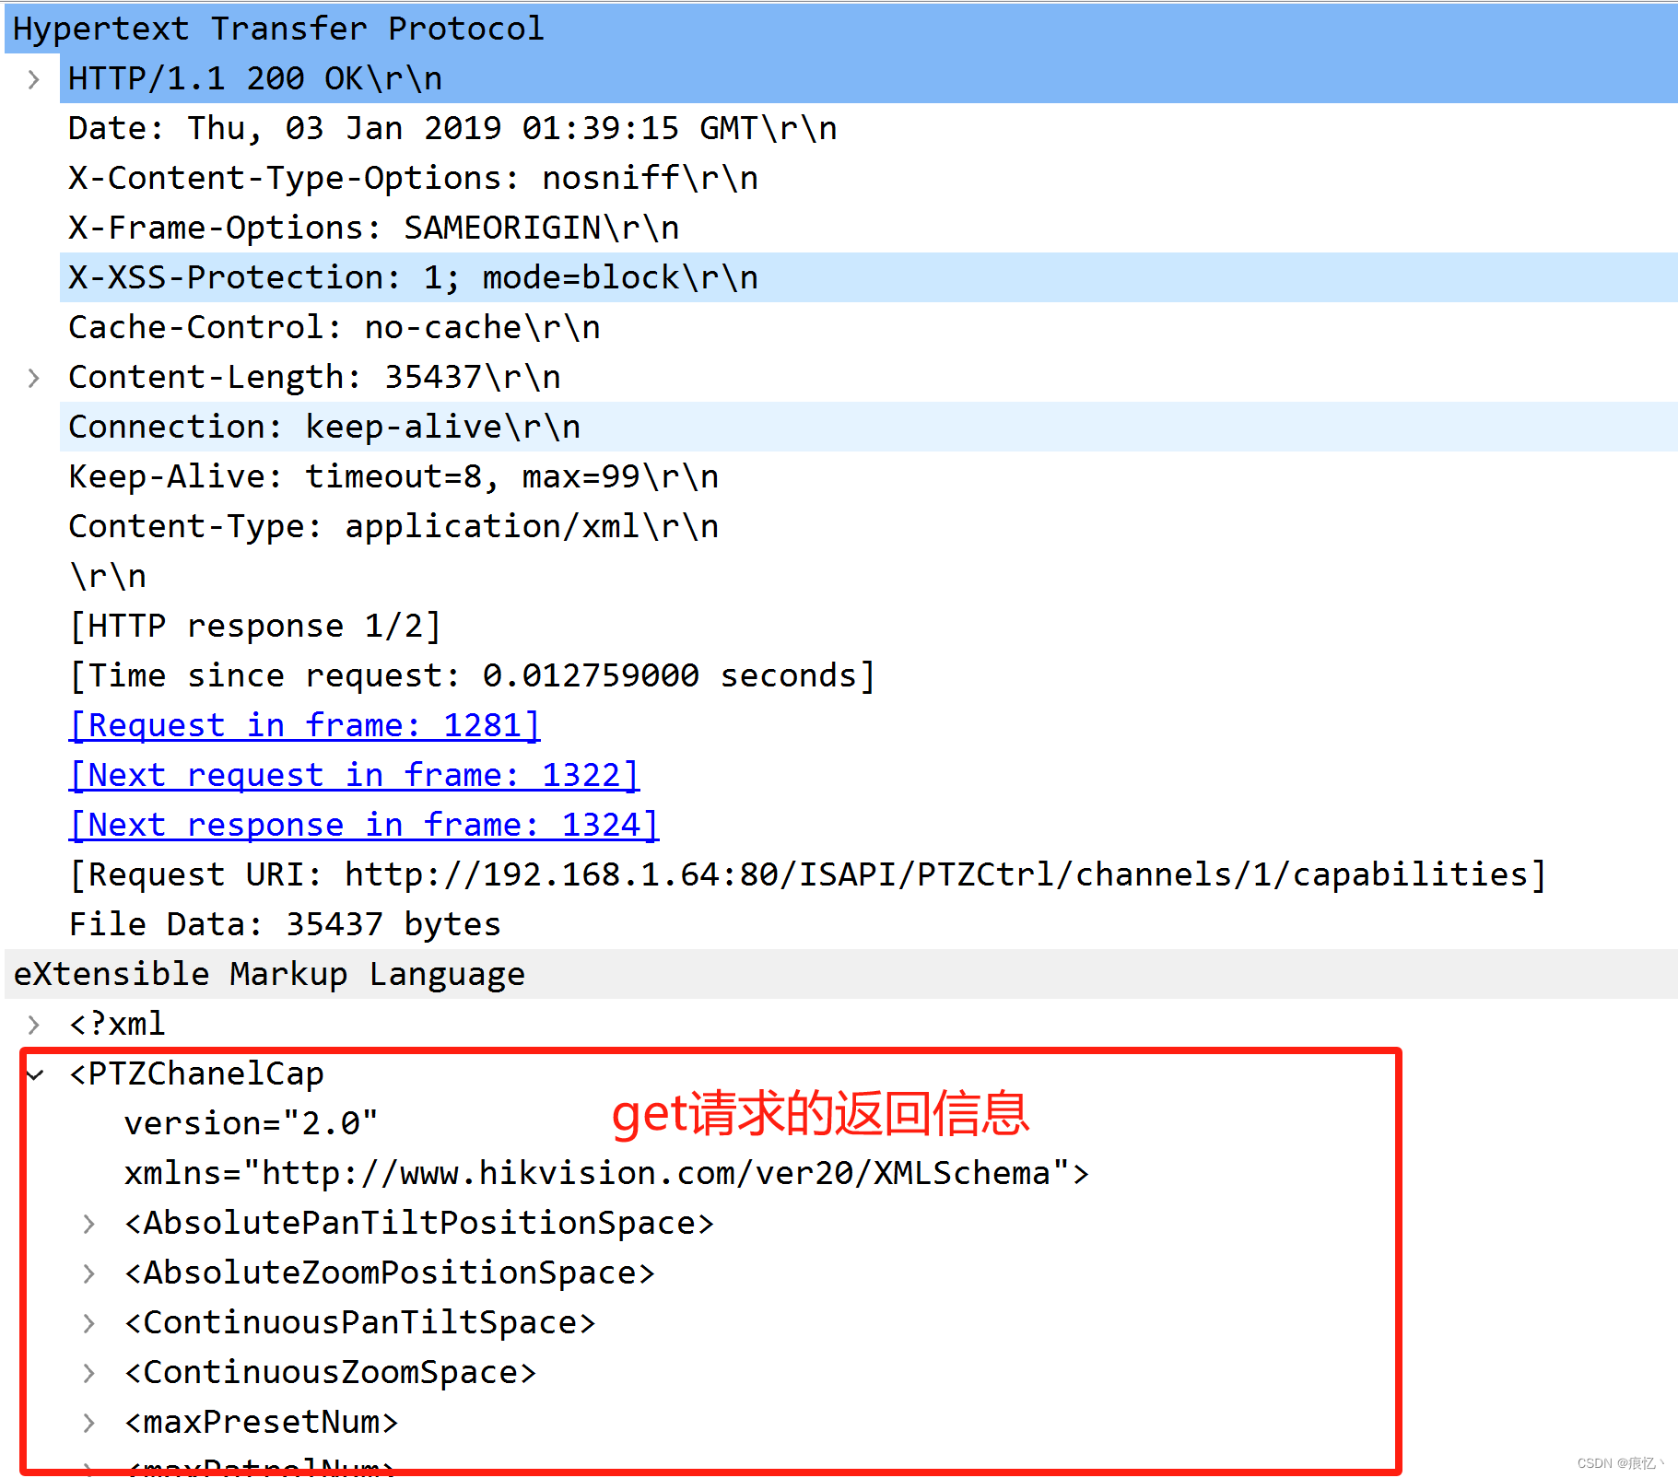Expand the AbsolutePanTiltPositionSpace node
This screenshot has height=1478, width=1678.
pos(88,1223)
